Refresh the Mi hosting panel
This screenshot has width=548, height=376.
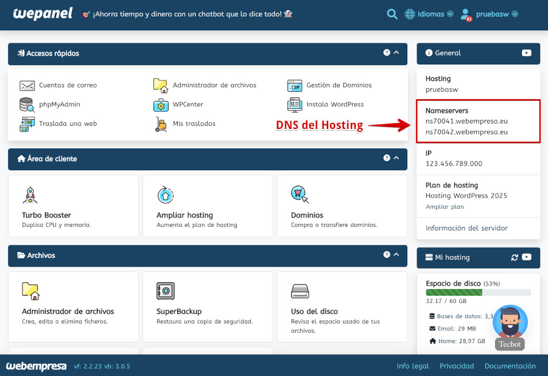pos(515,257)
